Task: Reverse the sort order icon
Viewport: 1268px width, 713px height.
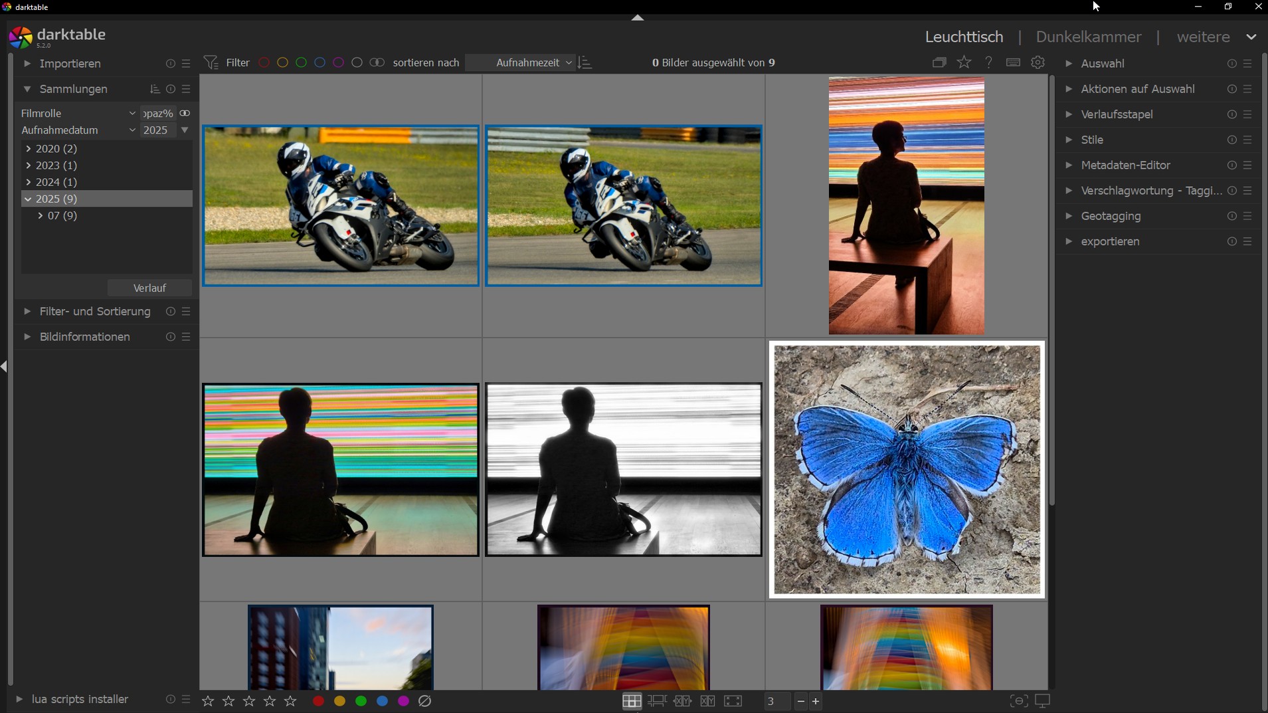Action: (x=585, y=62)
